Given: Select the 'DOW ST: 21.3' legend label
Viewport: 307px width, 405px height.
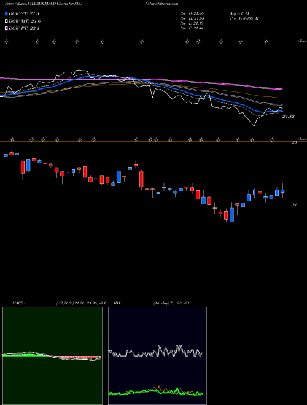Looking at the screenshot, I should pyautogui.click(x=24, y=13).
